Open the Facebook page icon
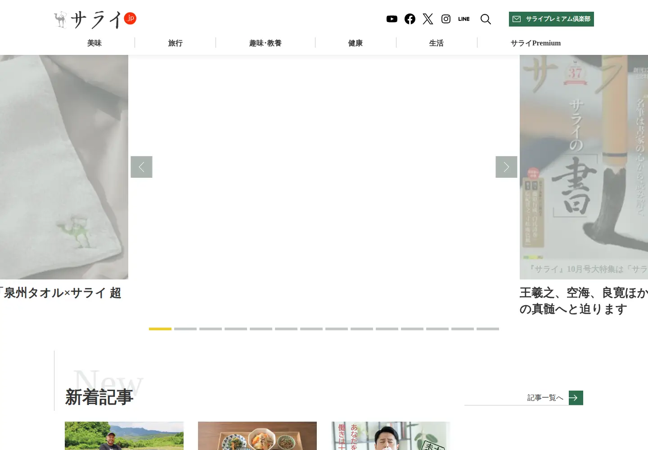Viewport: 648px width, 450px height. (x=410, y=19)
